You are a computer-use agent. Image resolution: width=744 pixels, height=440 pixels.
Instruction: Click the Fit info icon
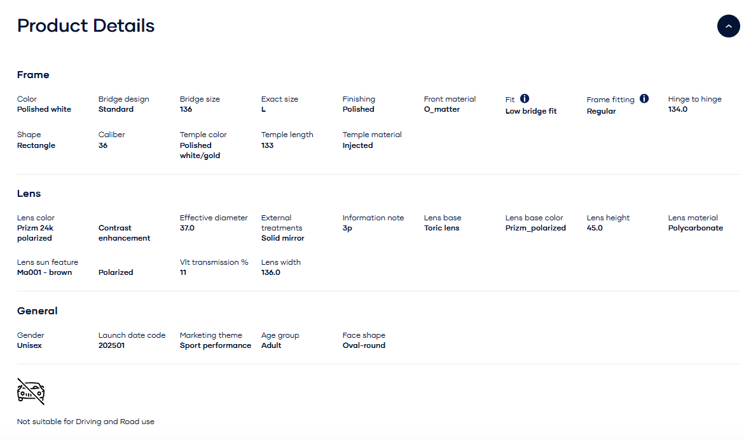525,98
